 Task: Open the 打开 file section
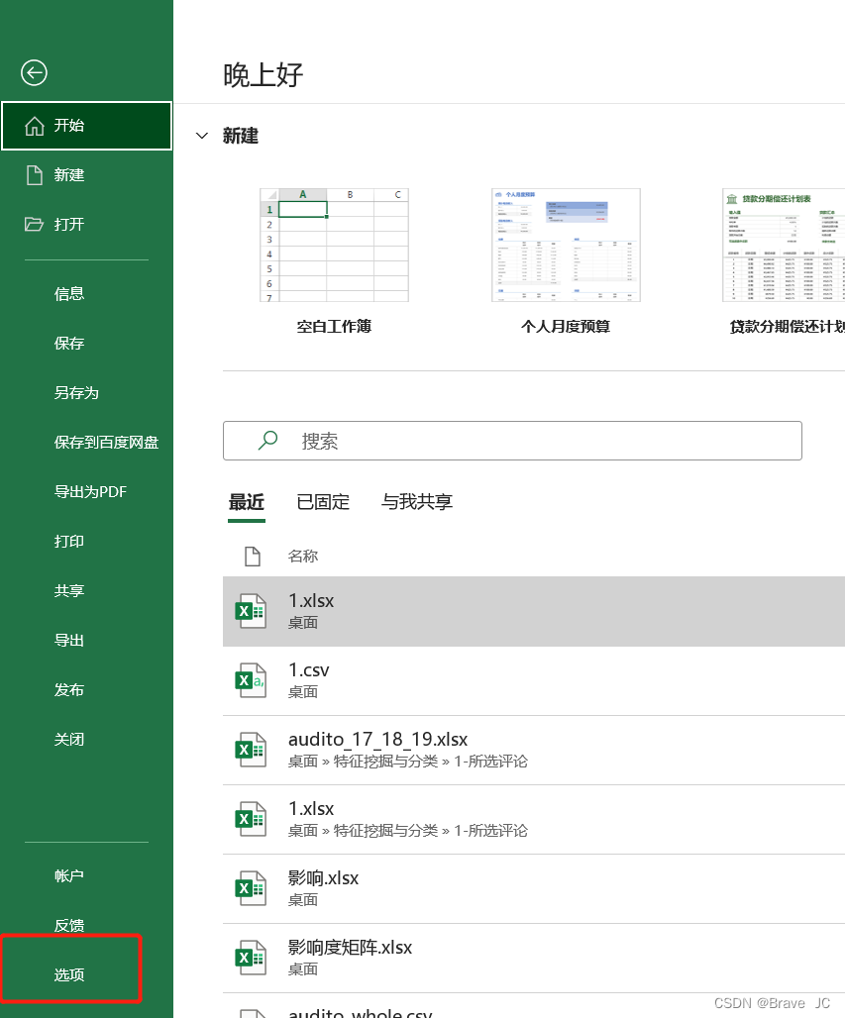coord(69,225)
